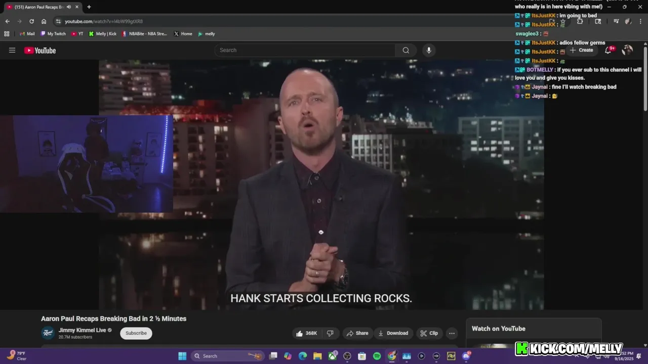Open the melly bookmark
The image size is (648, 364).
(207, 34)
